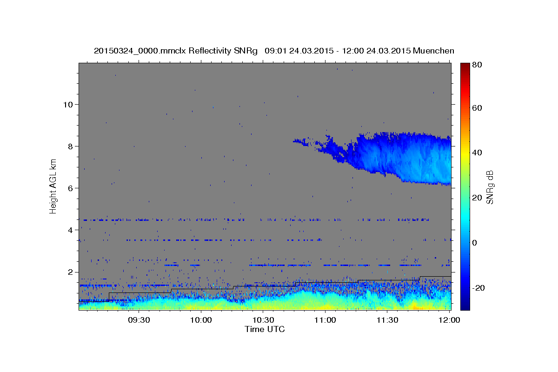Viewport: 558px width, 372px height.
Task: Click the 11:00 time tick label
Action: point(325,320)
